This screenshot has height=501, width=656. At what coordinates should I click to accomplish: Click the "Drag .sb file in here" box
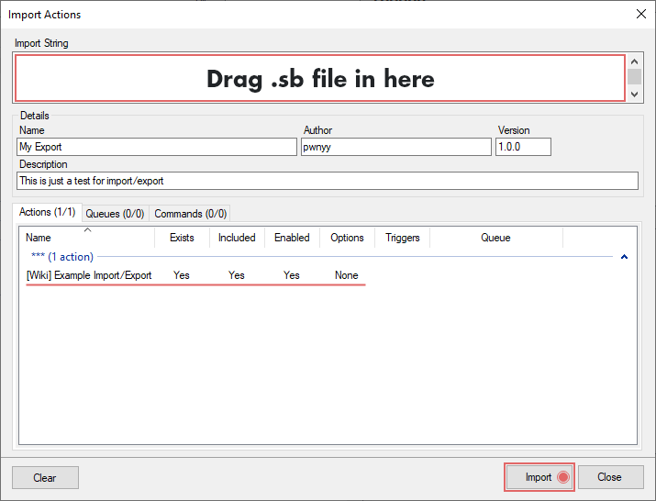(319, 79)
